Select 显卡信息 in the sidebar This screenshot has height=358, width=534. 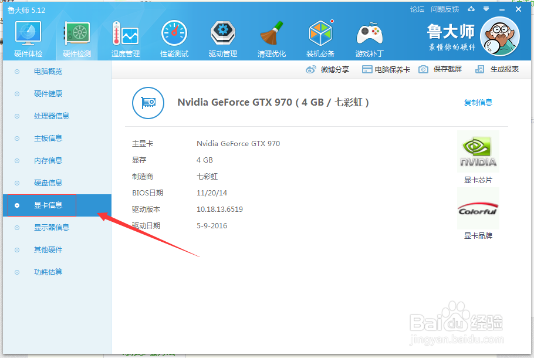pos(58,205)
